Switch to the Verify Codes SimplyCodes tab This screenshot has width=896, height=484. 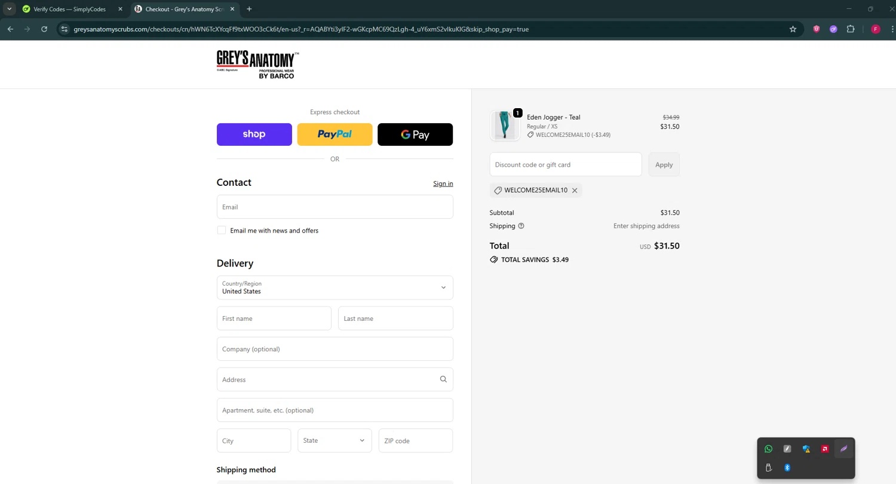pyautogui.click(x=69, y=9)
